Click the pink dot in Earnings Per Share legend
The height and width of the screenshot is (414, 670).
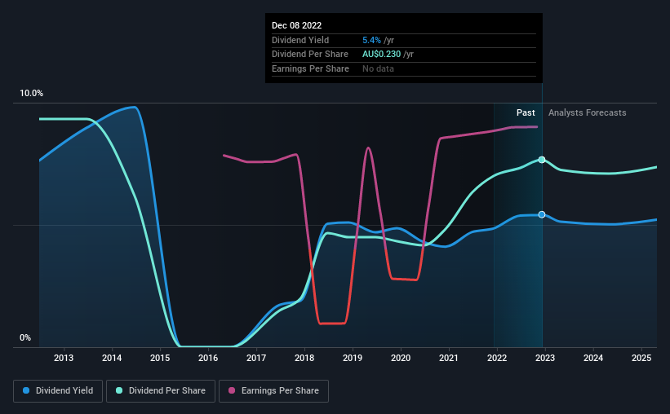232,390
